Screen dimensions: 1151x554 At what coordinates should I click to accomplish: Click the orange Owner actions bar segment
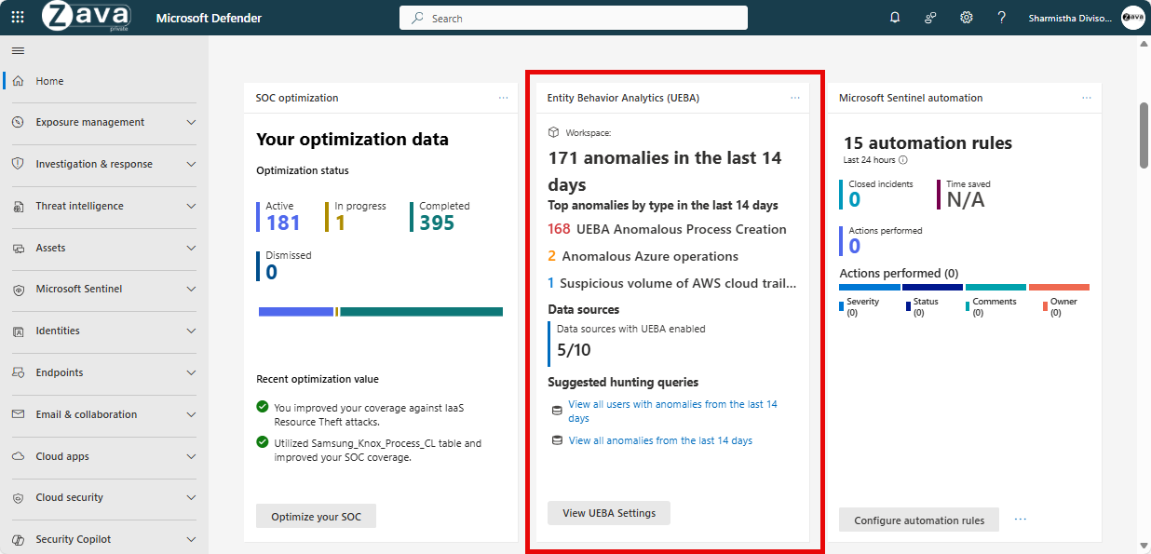[1060, 287]
